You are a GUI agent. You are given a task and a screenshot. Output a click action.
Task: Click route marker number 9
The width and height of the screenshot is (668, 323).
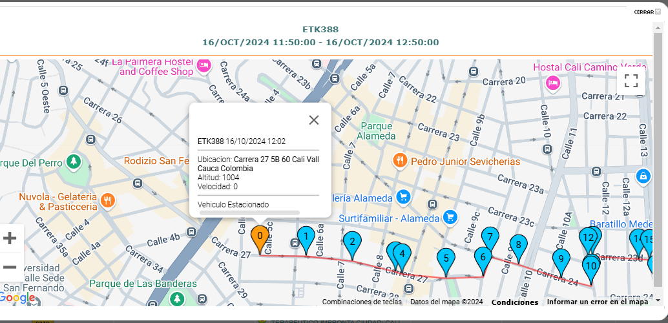561,260
